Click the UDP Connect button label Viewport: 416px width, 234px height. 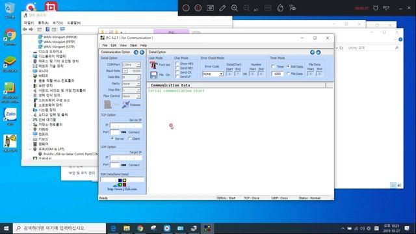(x=134, y=165)
